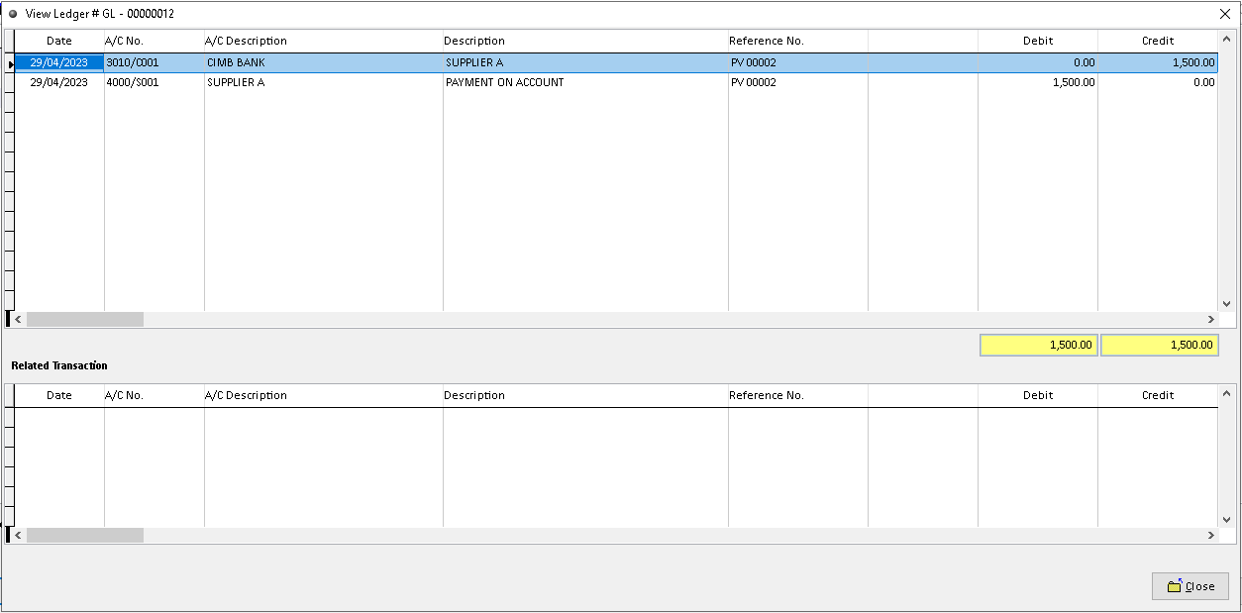The height and width of the screenshot is (613, 1242).
Task: Click the left scroll arrow of the ledger grid
Action: pos(18,320)
